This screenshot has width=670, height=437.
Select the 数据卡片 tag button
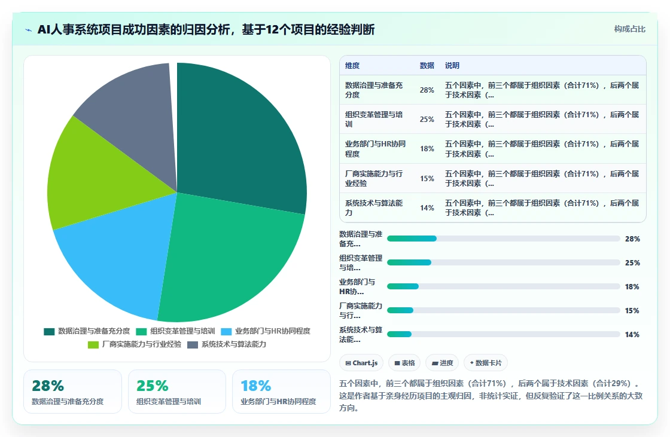[485, 363]
